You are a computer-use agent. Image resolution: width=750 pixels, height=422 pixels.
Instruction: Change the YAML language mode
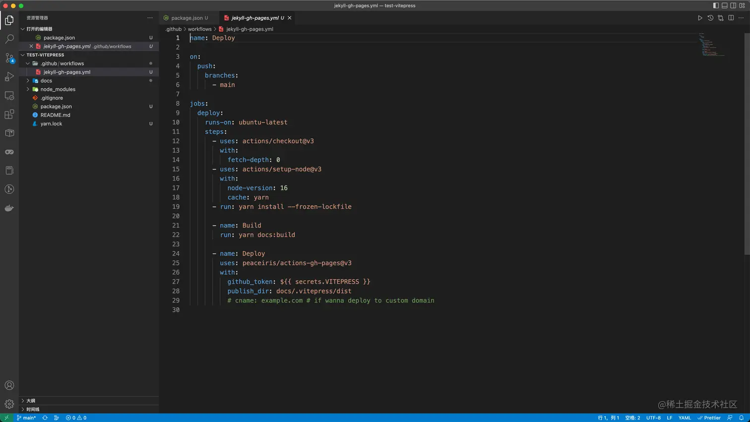tap(685, 418)
